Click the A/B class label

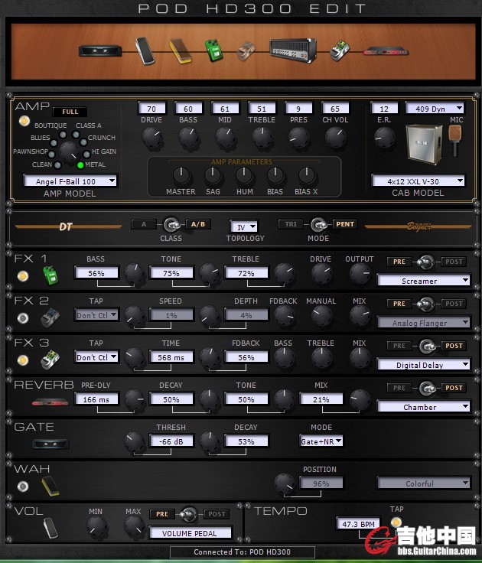point(198,224)
